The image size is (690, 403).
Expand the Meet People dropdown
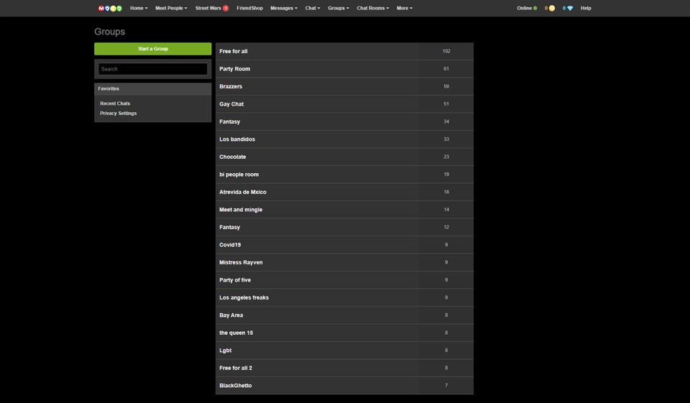[x=171, y=9]
